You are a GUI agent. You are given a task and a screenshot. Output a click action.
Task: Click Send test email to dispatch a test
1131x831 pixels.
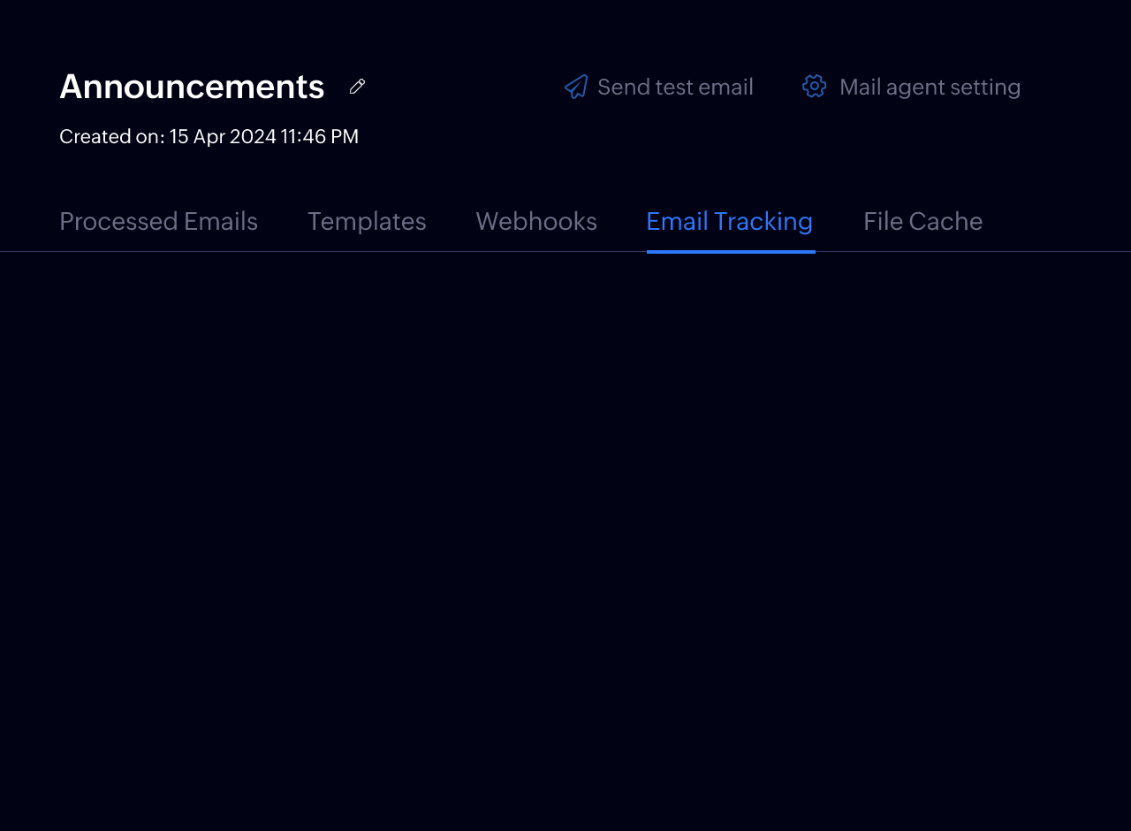675,86
